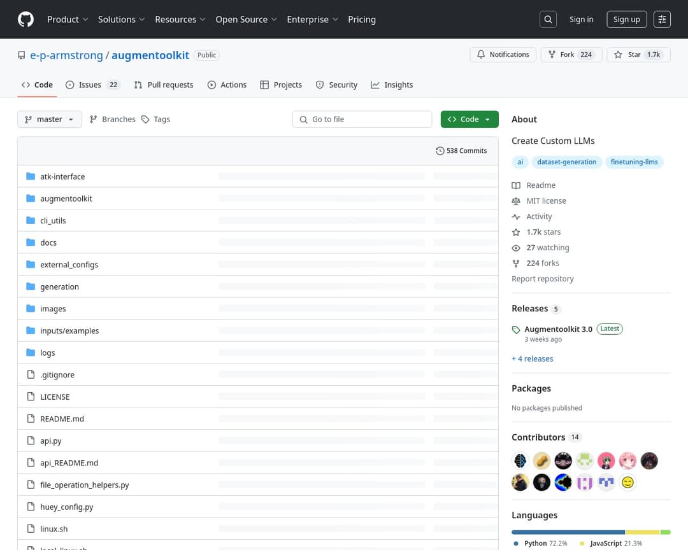Expand the Enterprise menu
Viewport: 688px width, 550px height.
(312, 19)
